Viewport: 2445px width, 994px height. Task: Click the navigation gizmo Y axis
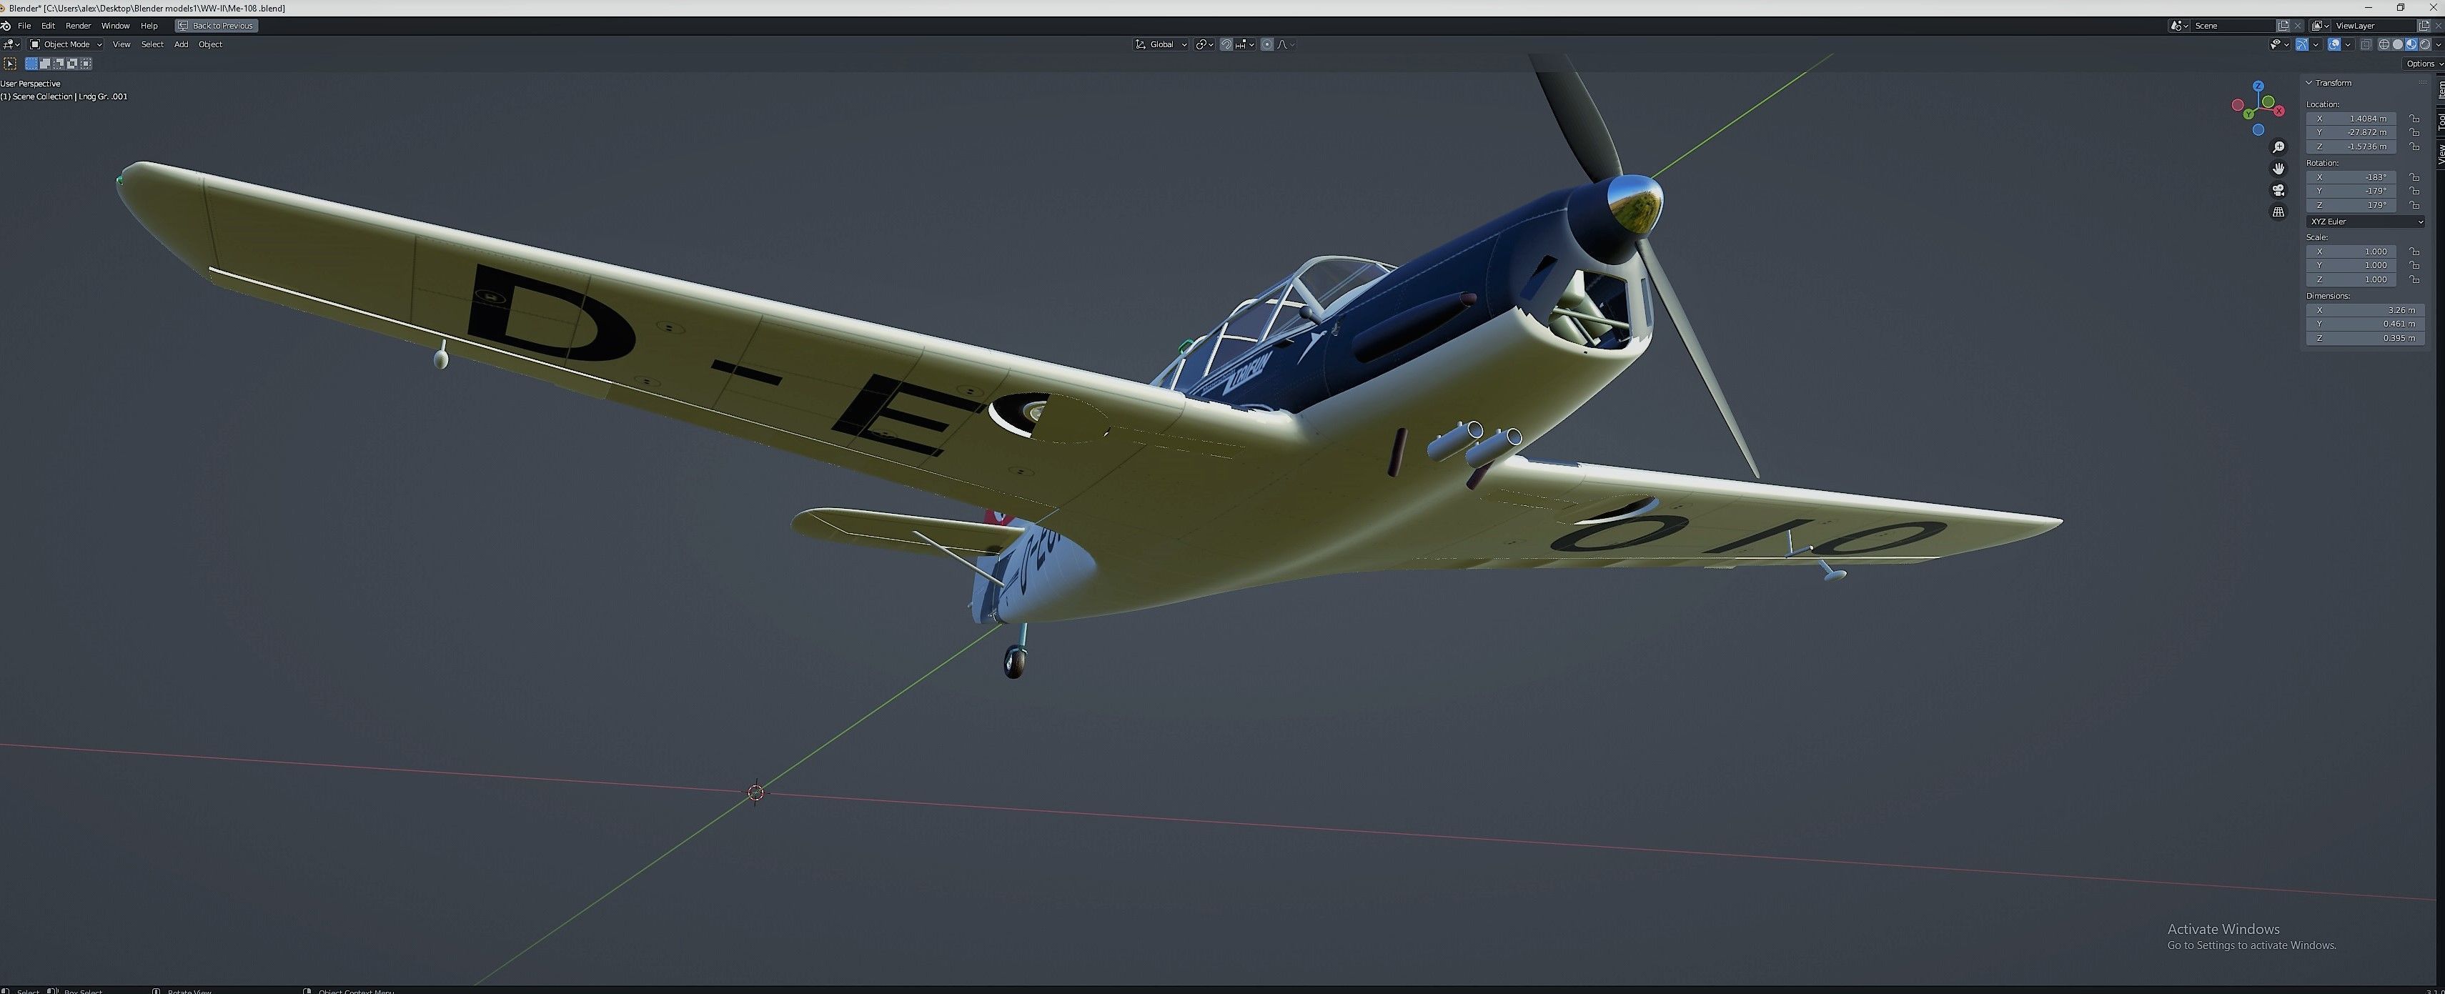click(x=2248, y=114)
